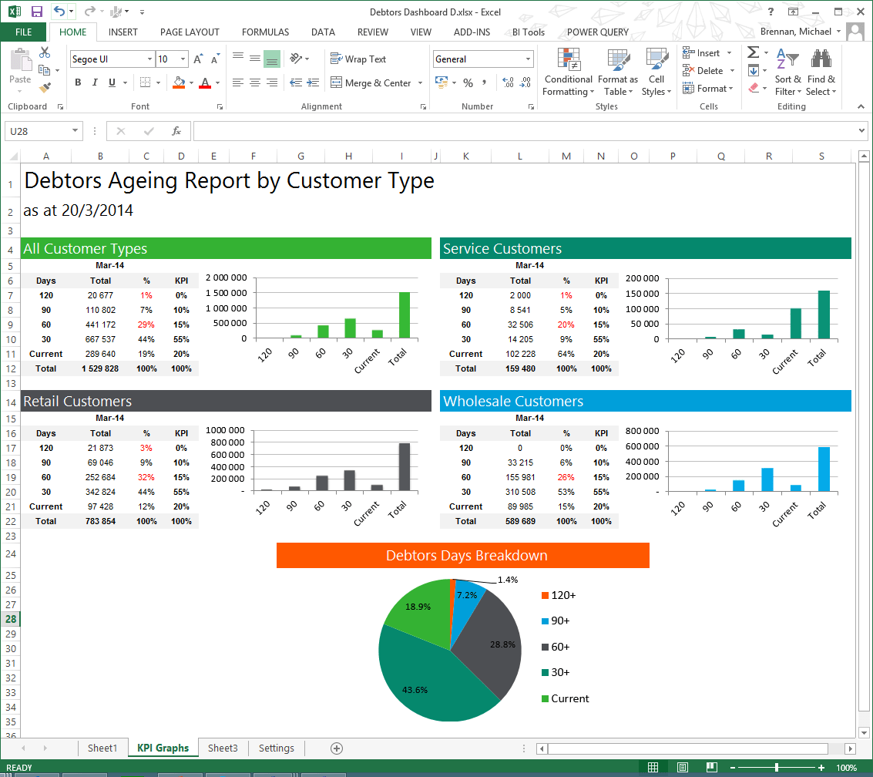873x777 pixels.
Task: Open Conditional Formatting options
Action: [568, 73]
